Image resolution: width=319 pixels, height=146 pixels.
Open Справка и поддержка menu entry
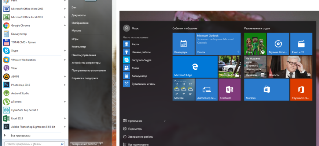coord(85,78)
